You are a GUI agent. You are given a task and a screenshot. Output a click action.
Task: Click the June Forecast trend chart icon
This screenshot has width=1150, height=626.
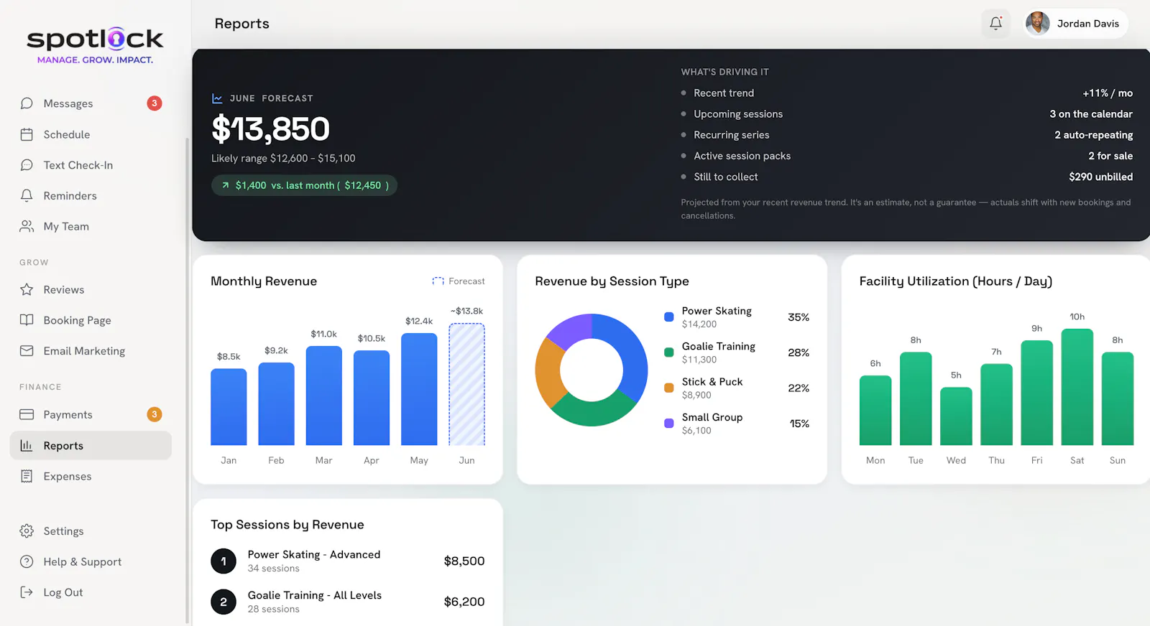(217, 98)
